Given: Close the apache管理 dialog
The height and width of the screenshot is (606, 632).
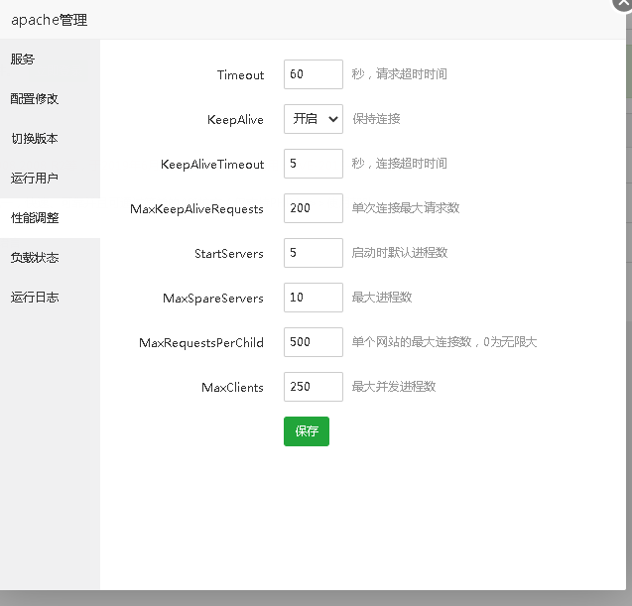Looking at the screenshot, I should click(623, 3).
